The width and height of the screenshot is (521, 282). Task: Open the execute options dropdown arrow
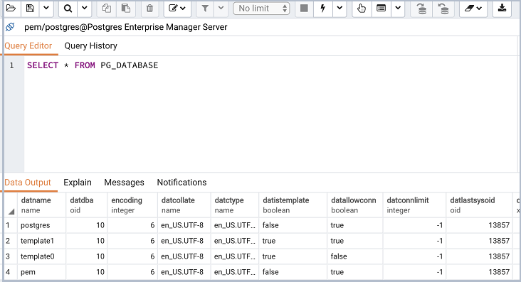[340, 9]
